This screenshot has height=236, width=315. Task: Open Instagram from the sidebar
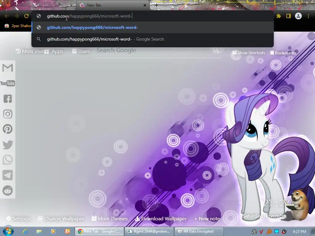coord(8,114)
